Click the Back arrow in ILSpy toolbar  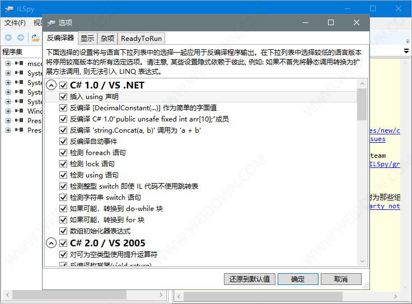[8, 38]
